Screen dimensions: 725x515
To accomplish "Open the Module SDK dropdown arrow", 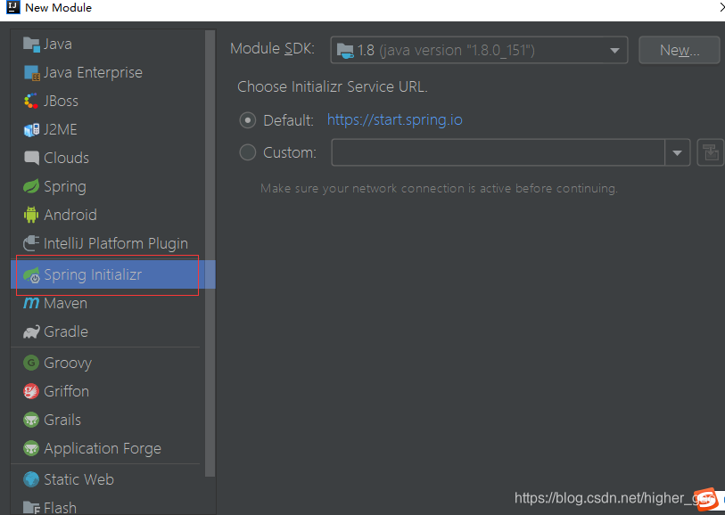I will (x=614, y=51).
